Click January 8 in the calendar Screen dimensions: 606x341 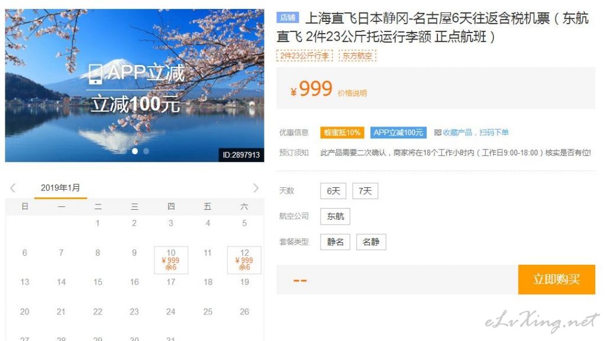tap(98, 253)
